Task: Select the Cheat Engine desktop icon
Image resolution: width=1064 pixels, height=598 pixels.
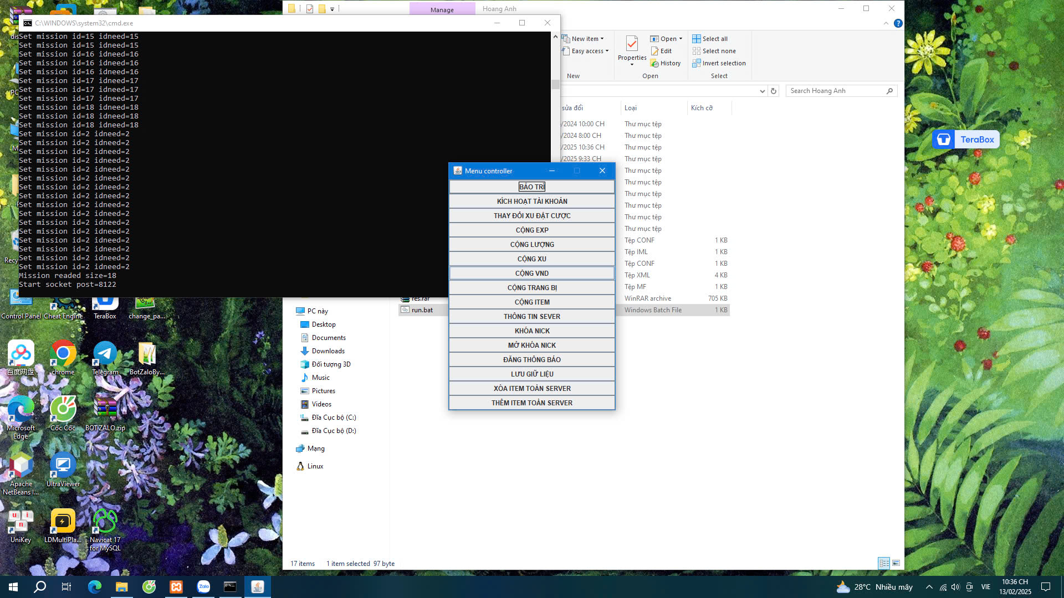Action: [63, 306]
